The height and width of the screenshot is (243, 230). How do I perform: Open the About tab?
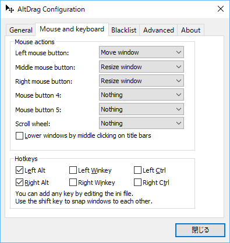click(190, 30)
